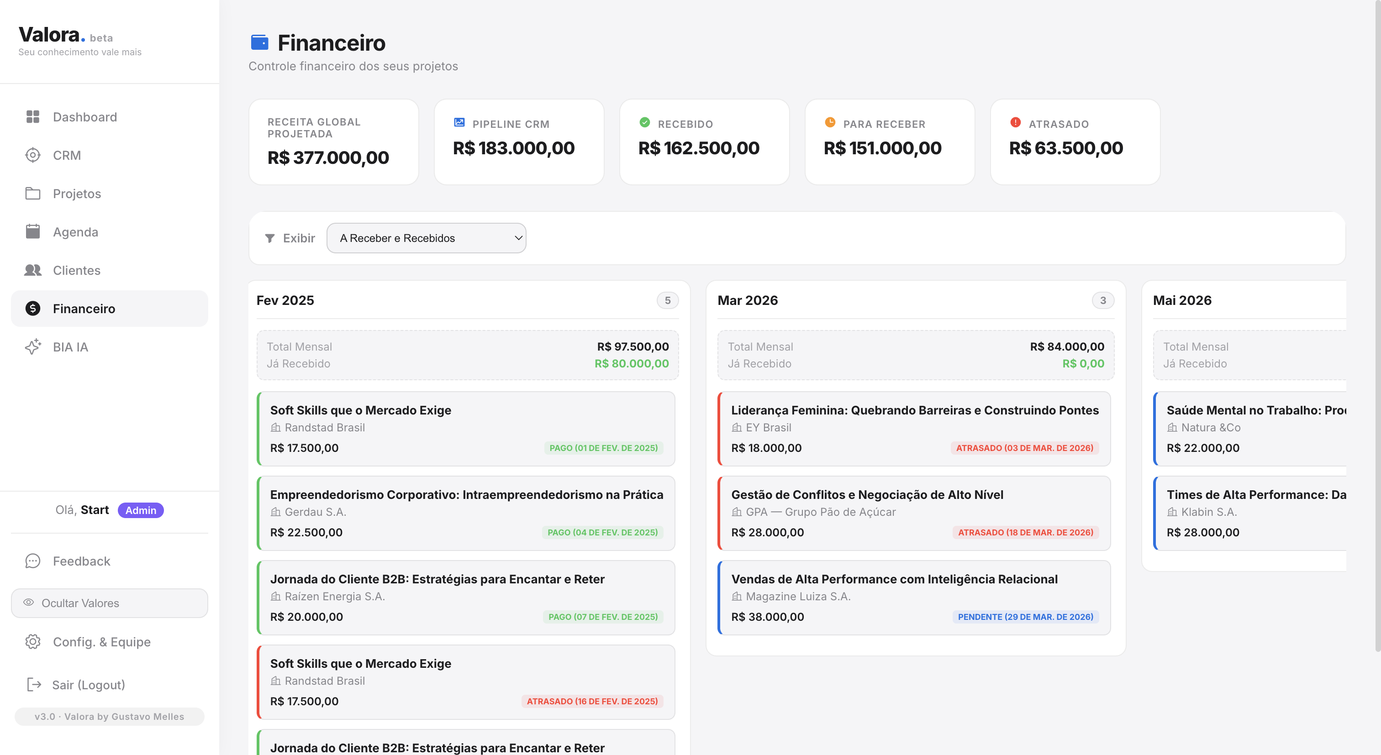The width and height of the screenshot is (1381, 755).
Task: Open Receita Global Projetada card
Action: point(333,142)
